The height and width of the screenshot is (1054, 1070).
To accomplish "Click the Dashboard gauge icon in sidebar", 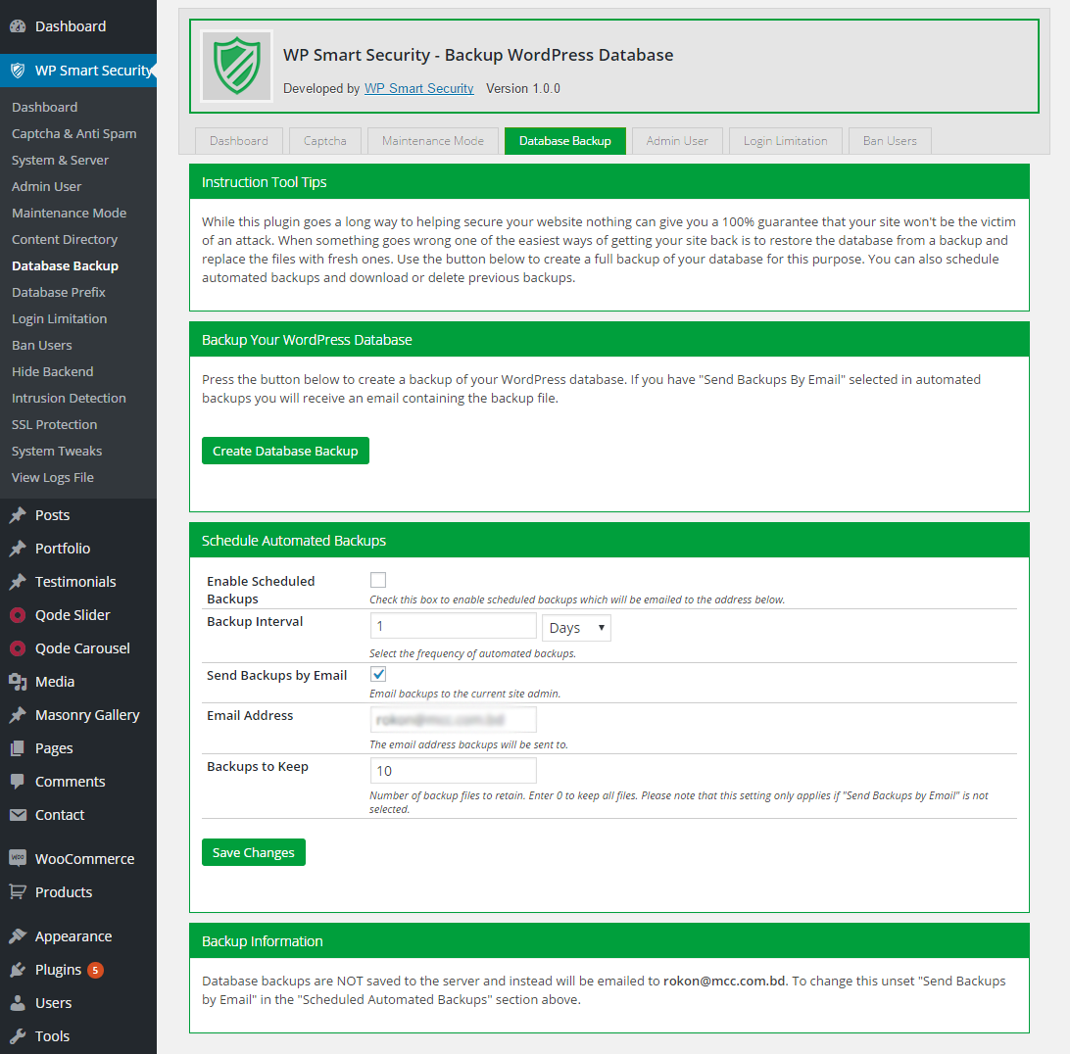I will (18, 26).
